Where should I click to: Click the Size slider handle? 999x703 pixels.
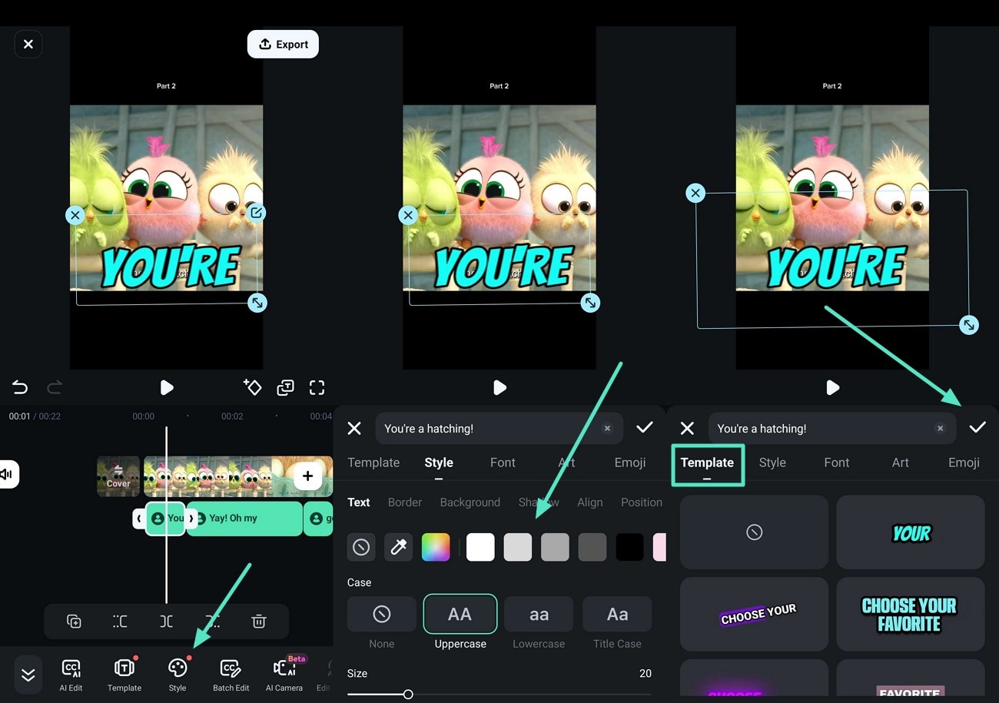click(408, 695)
